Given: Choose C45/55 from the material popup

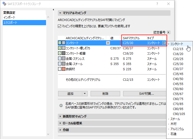Looking at the screenshot, I should pos(178,84).
